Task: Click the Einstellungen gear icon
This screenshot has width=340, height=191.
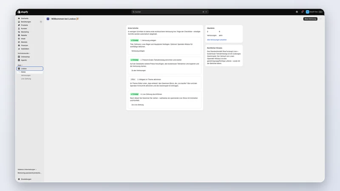Action: point(19,179)
